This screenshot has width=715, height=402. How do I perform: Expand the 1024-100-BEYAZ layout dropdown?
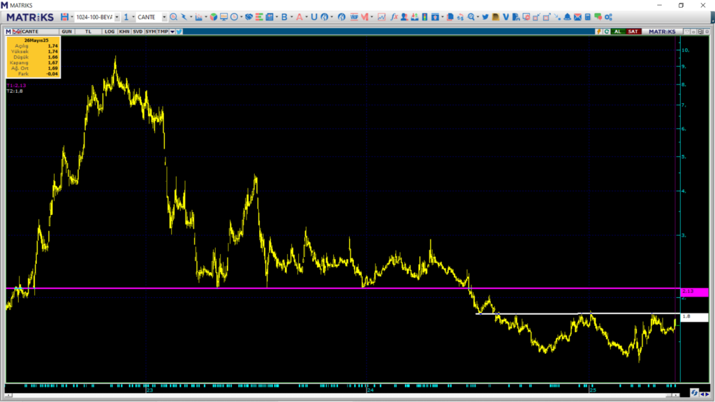pyautogui.click(x=117, y=17)
